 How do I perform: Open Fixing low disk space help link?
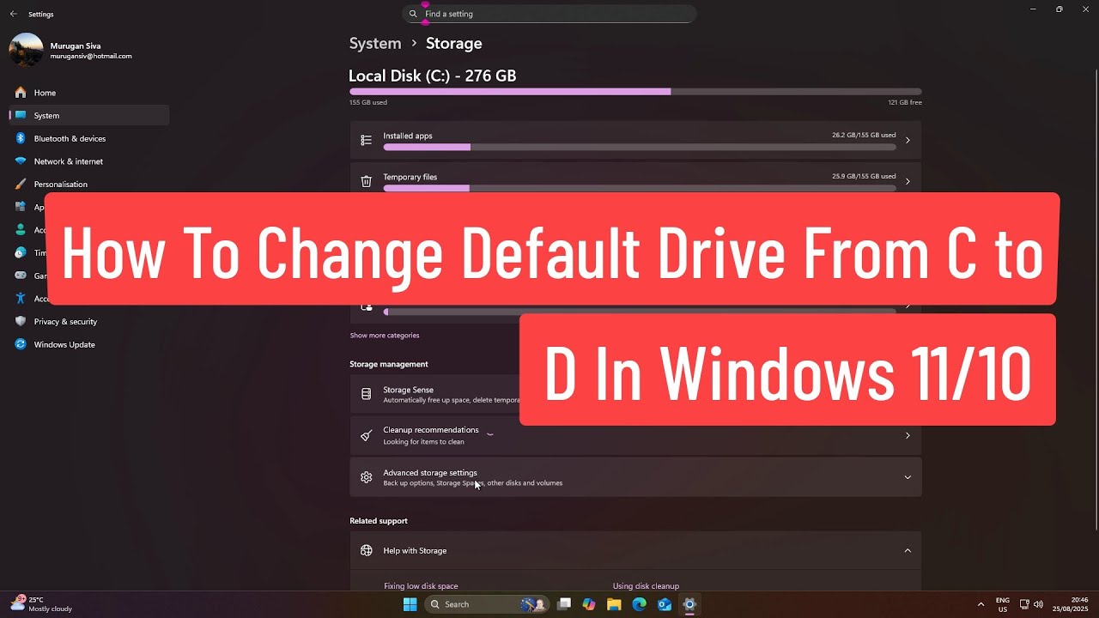pyautogui.click(x=421, y=586)
